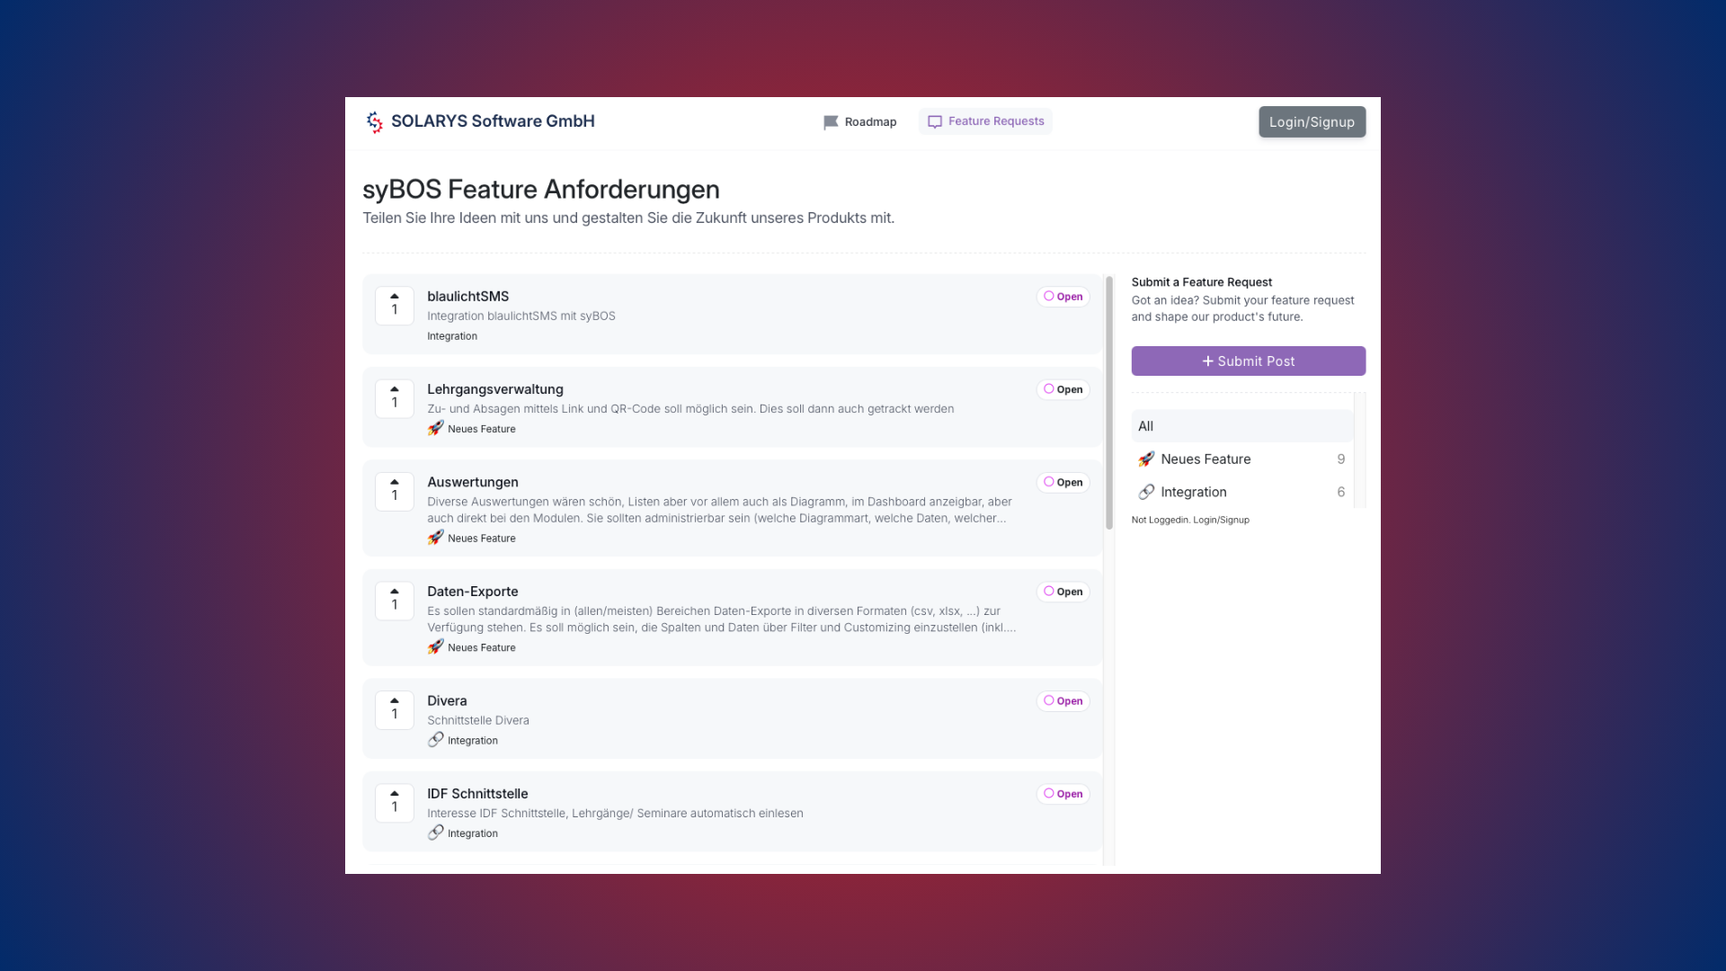The image size is (1726, 971).
Task: Upvote the Divera integration post
Action: [x=395, y=709]
